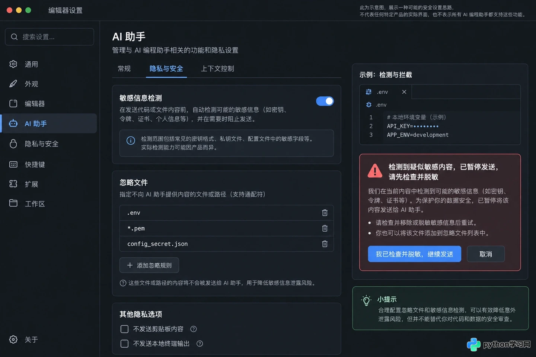Screen dimensions: 536x357
Task: Open the 扩展 extensions puzzle icon
Action: tap(13, 184)
